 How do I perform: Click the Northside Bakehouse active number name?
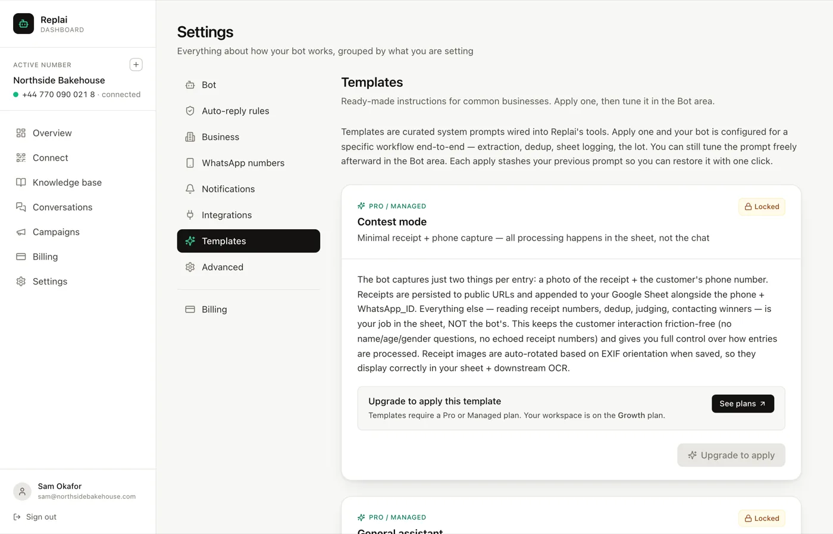click(x=59, y=80)
